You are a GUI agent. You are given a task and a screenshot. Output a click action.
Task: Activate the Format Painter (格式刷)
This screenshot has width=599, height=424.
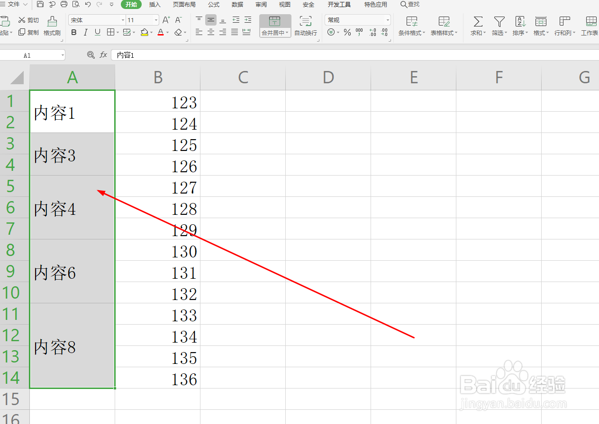(x=52, y=26)
